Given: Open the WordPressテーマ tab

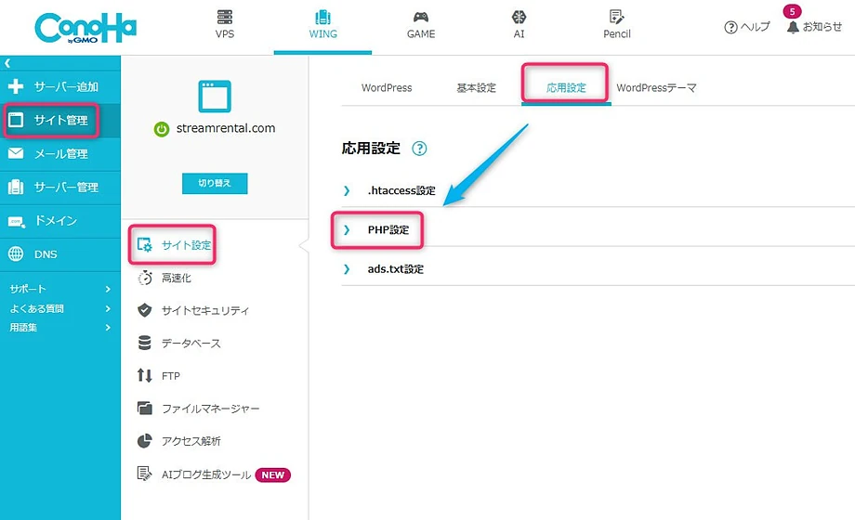Looking at the screenshot, I should (656, 88).
